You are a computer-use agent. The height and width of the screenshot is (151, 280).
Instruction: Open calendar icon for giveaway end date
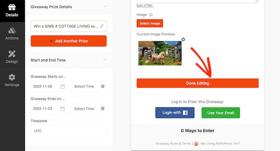click(x=63, y=109)
